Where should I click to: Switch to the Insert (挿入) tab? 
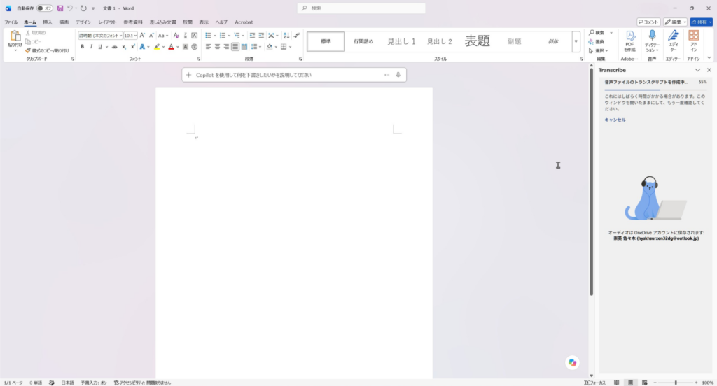[x=47, y=22]
